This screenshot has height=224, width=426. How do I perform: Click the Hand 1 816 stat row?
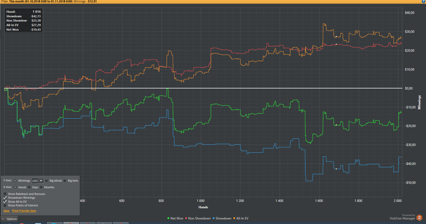tap(23, 12)
